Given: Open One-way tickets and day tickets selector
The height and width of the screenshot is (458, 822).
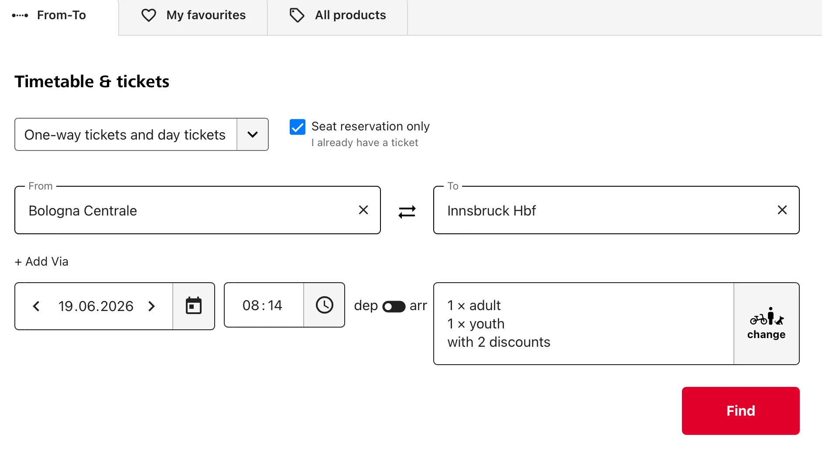Looking at the screenshot, I should (126, 134).
